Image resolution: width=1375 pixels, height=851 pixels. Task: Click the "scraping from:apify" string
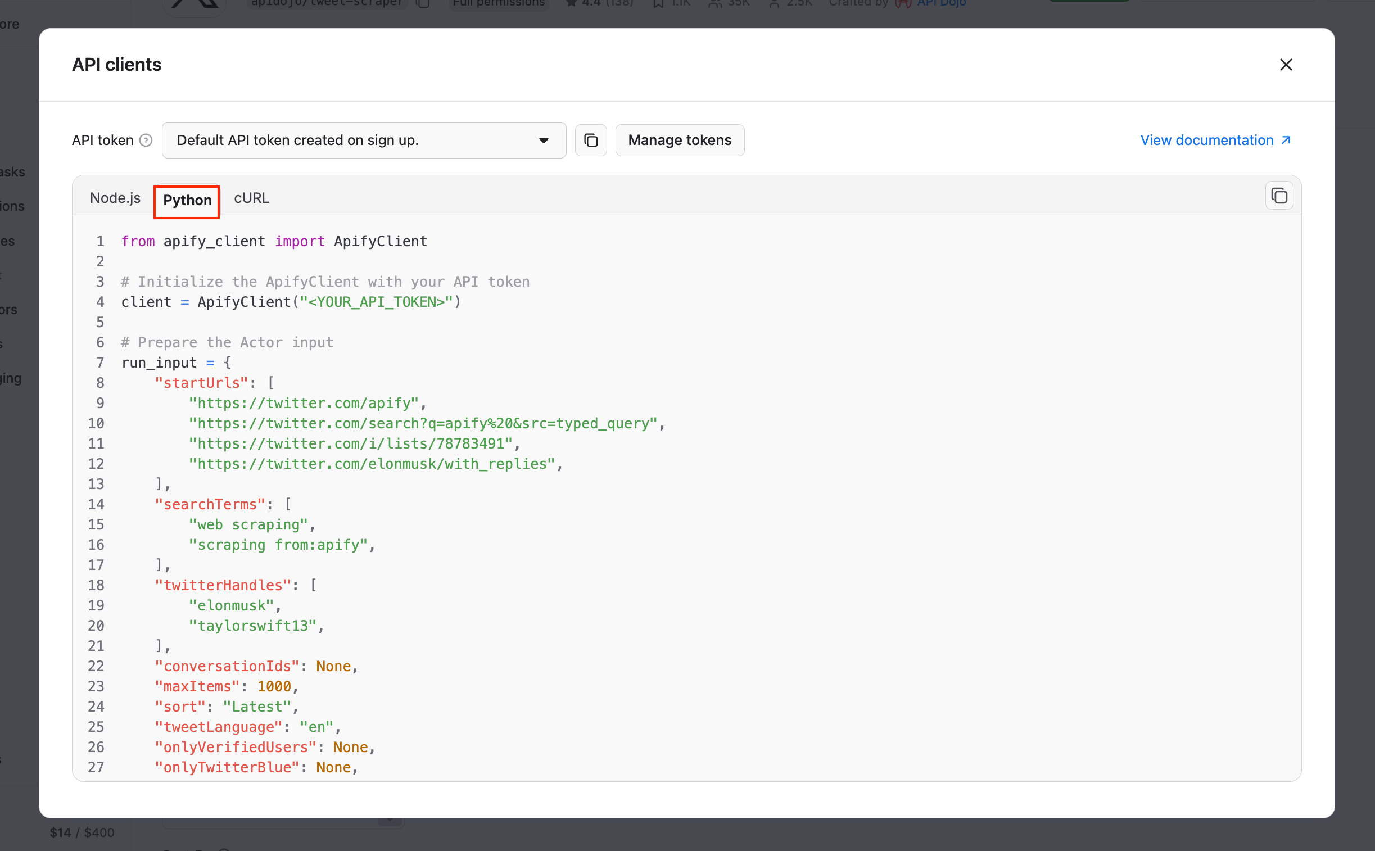point(278,545)
